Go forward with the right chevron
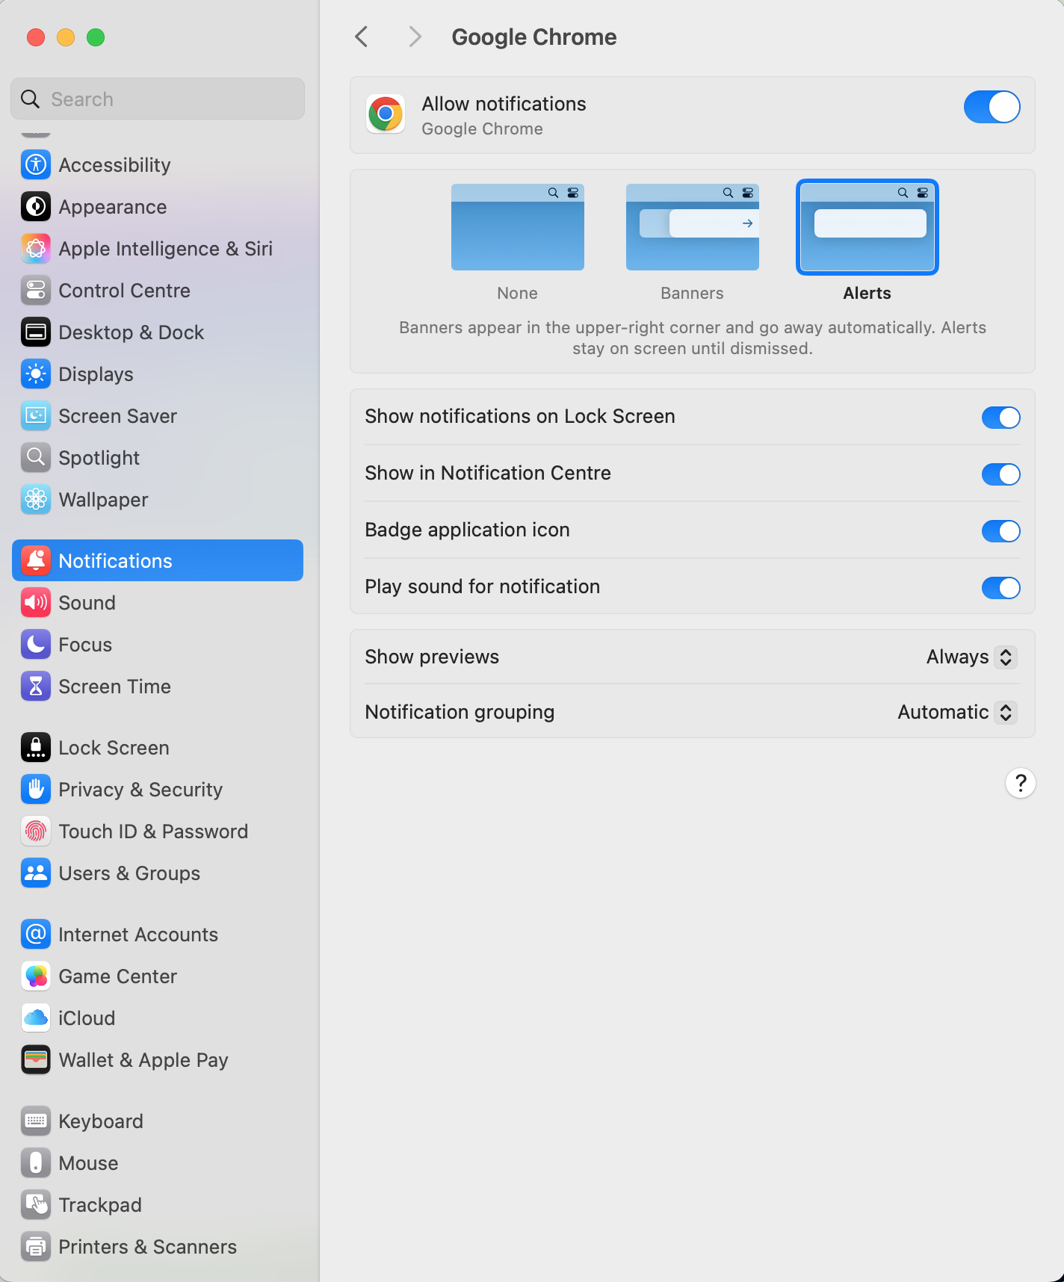The height and width of the screenshot is (1282, 1064). 415,37
